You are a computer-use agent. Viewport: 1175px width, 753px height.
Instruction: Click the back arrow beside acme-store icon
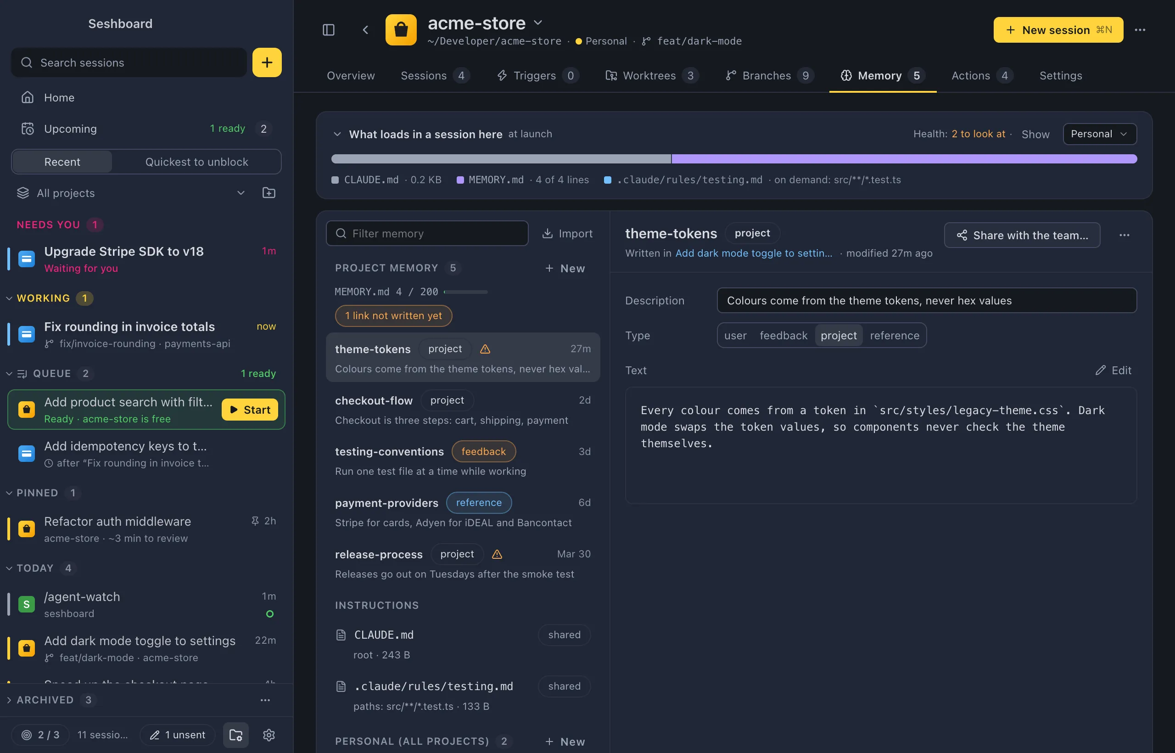(x=365, y=30)
